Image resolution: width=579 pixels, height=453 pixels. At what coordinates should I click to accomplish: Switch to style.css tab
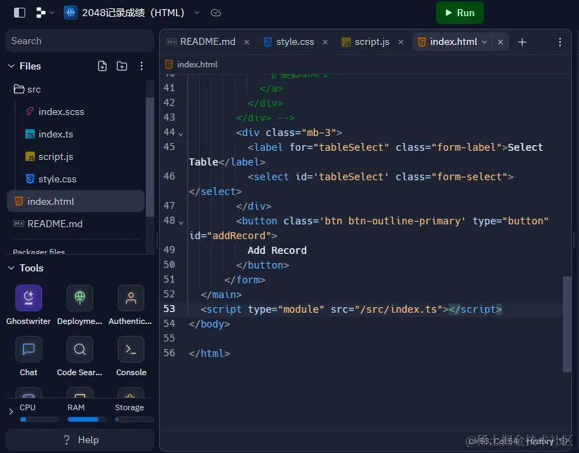(289, 42)
